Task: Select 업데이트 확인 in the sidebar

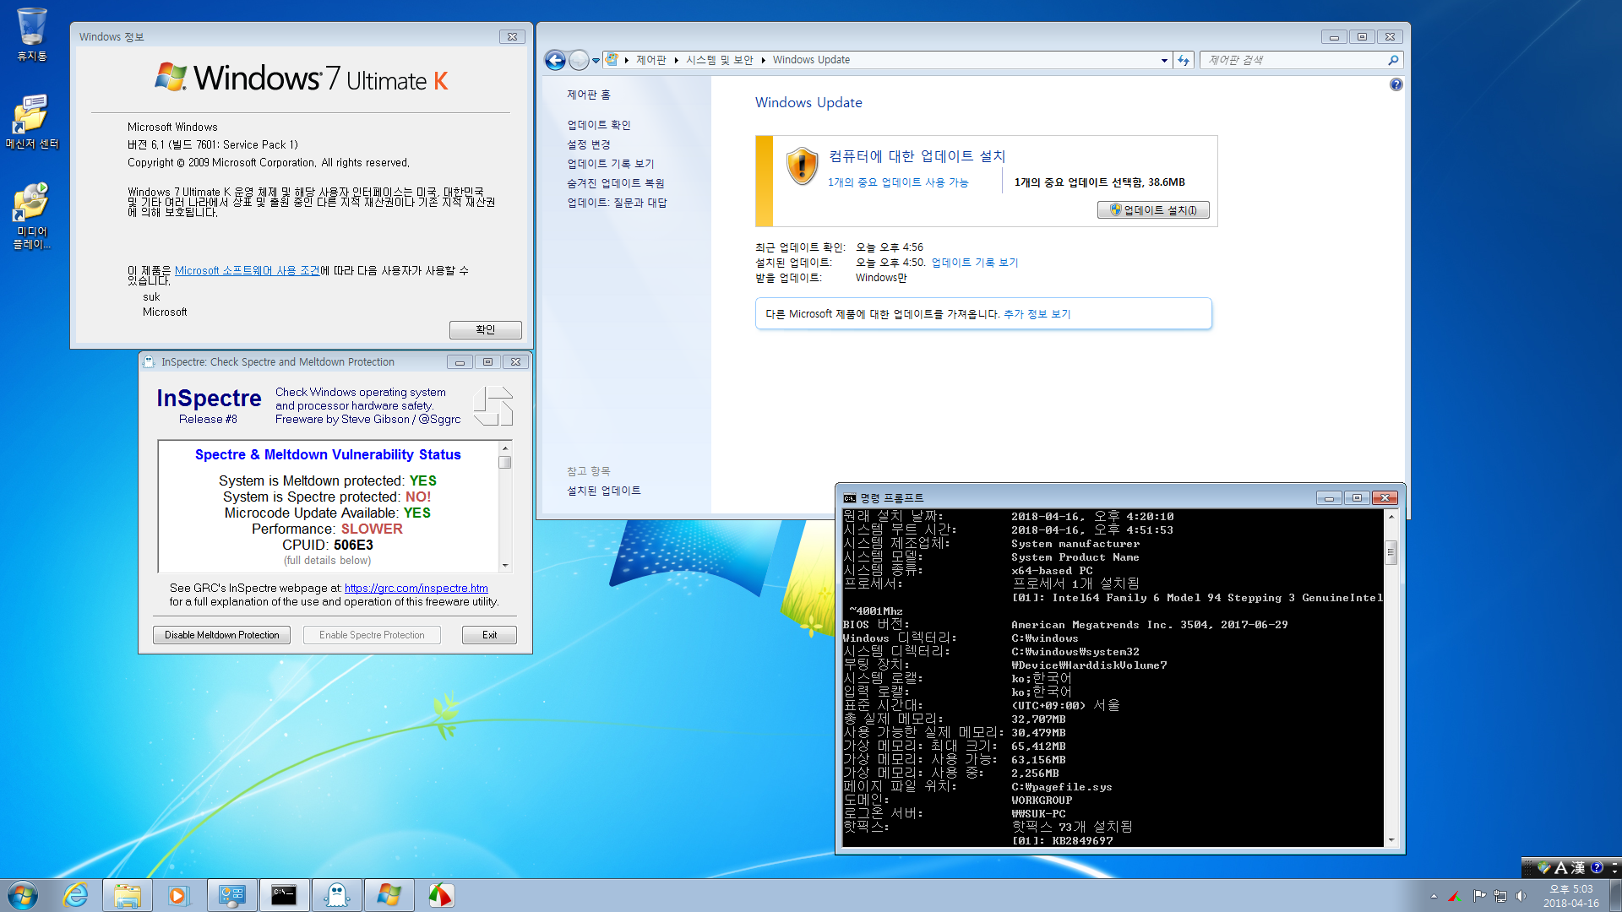Action: click(x=599, y=125)
